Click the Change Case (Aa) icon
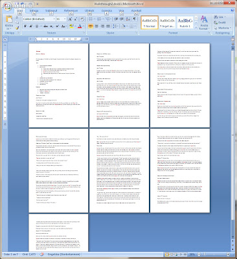This screenshot has width=237, height=259. tap(63, 27)
